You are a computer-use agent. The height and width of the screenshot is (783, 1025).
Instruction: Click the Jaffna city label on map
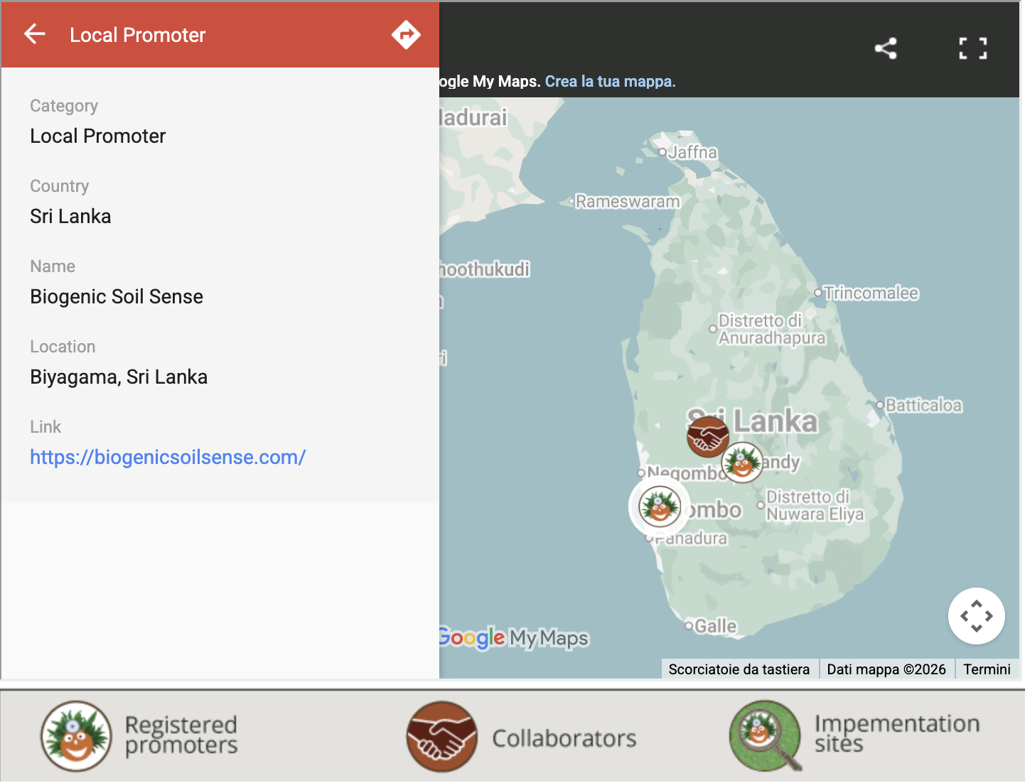(x=692, y=152)
